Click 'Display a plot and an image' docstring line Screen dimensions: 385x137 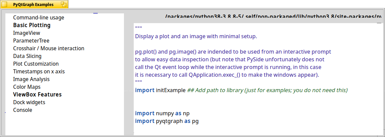point(196,37)
